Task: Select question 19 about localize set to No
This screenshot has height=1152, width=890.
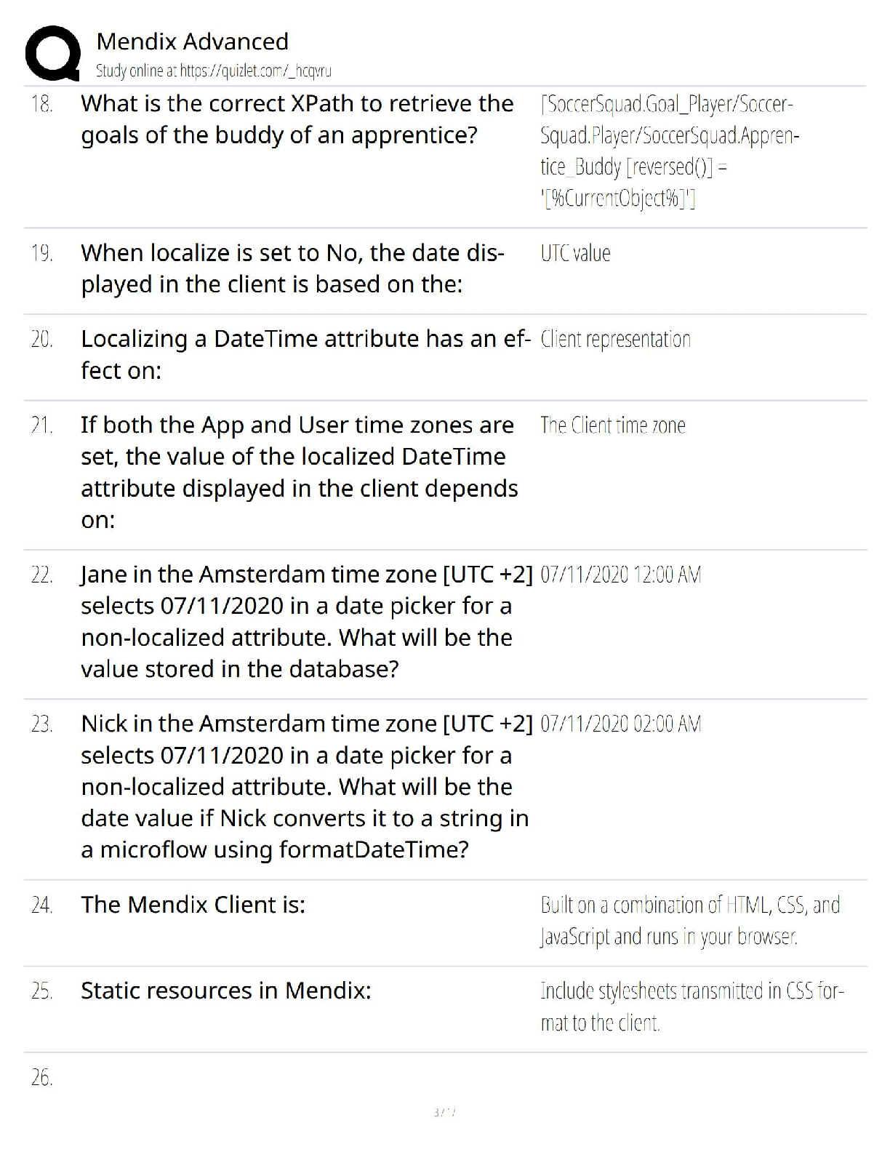Action: point(292,268)
